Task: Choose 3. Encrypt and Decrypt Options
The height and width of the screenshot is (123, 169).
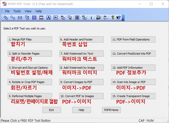Action: pyautogui.click(x=30, y=68)
